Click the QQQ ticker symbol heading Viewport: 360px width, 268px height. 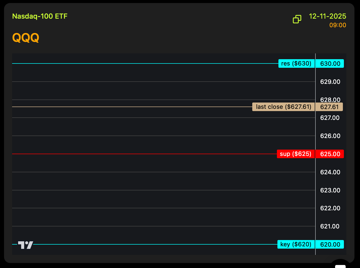26,38
